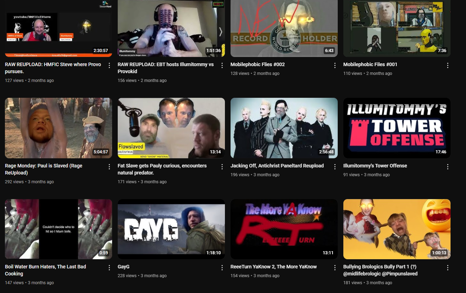
Task: Play the Boil Water Burn Haters thumbnail
Action: coord(58,229)
